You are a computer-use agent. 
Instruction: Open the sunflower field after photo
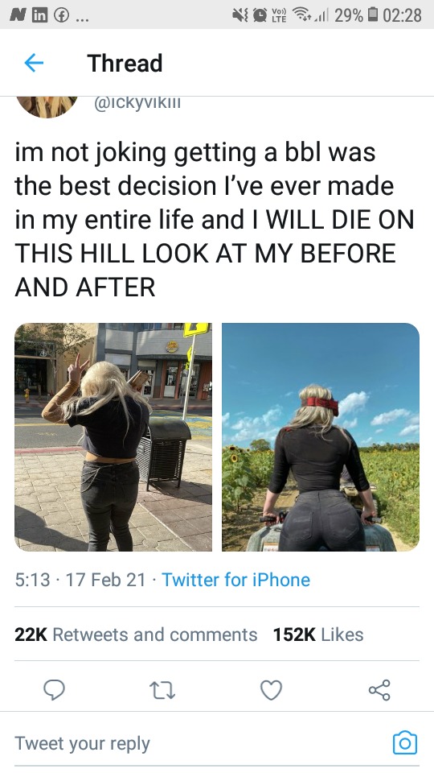(x=321, y=436)
